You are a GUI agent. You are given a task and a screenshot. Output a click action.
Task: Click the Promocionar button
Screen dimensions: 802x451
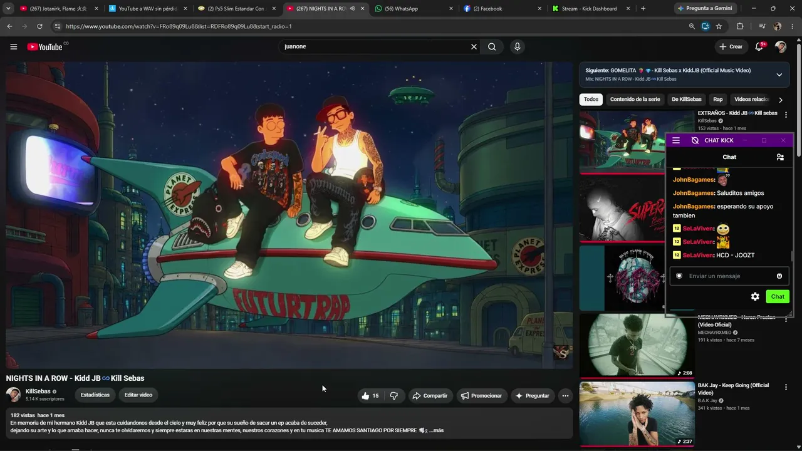point(481,396)
